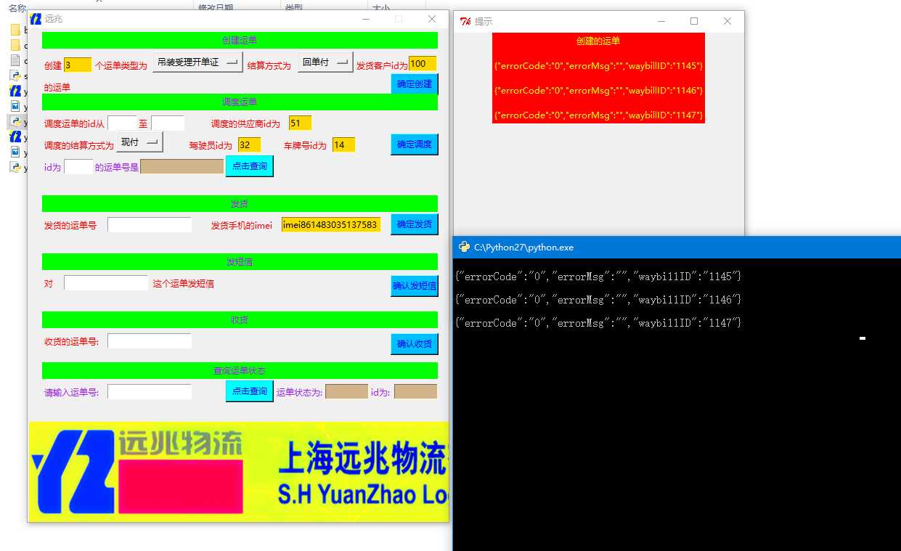Click the 调度运单 green header

(240, 102)
